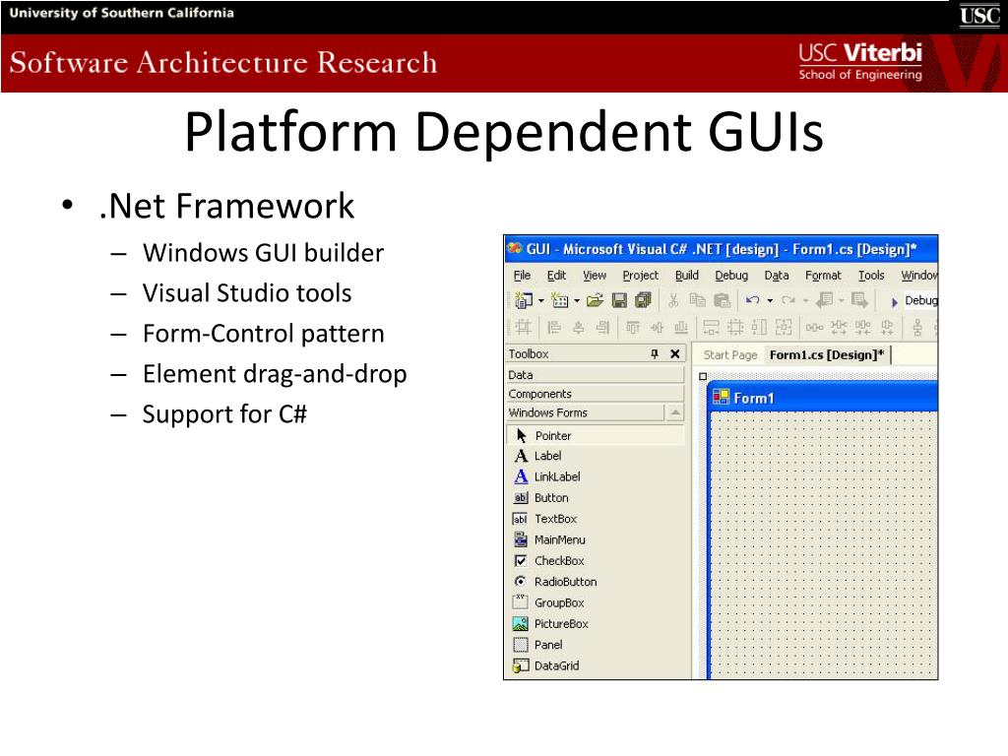Click the Save floppy disk icon

point(619,300)
